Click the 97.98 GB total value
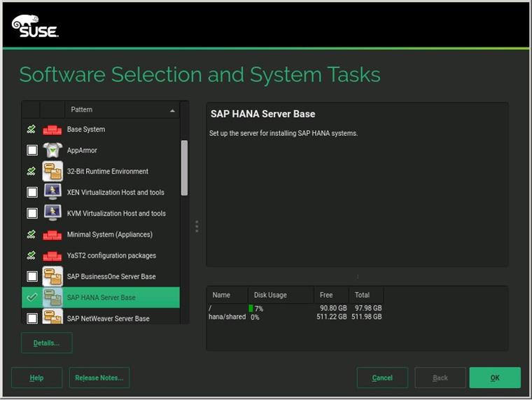Viewport: 532px width, 400px height. pyautogui.click(x=368, y=308)
